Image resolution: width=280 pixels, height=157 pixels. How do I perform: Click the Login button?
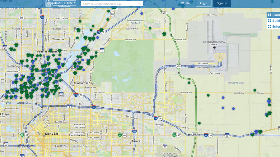(x=203, y=3)
